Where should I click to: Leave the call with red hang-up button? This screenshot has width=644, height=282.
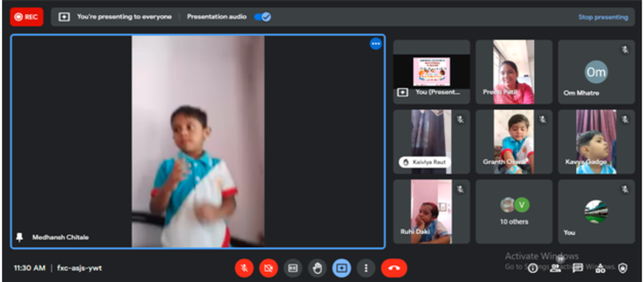[393, 268]
